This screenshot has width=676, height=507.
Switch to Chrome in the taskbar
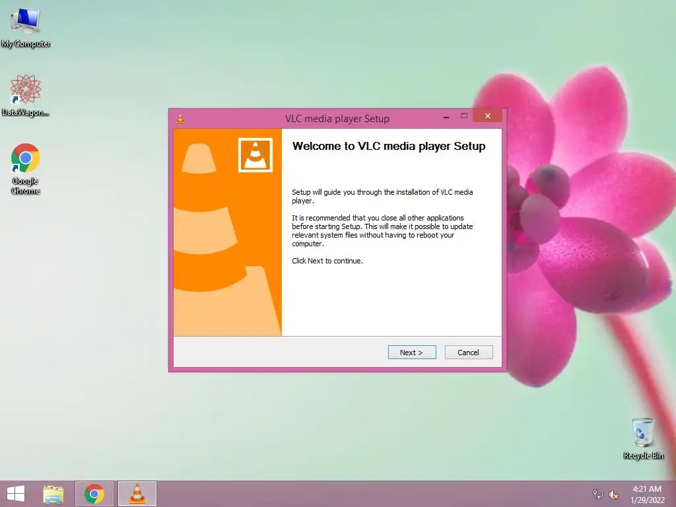94,494
